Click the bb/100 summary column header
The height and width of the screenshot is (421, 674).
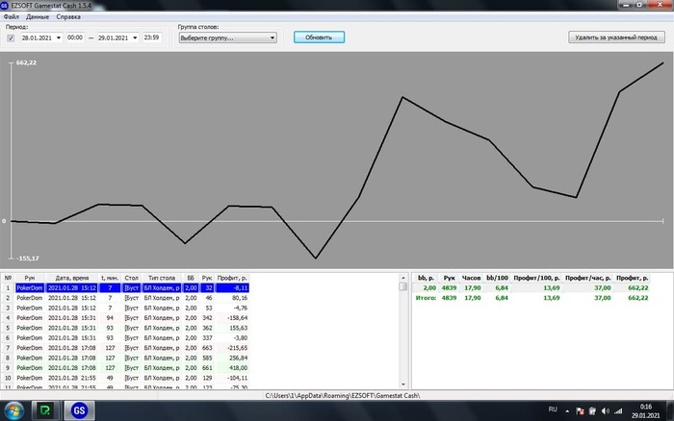497,278
